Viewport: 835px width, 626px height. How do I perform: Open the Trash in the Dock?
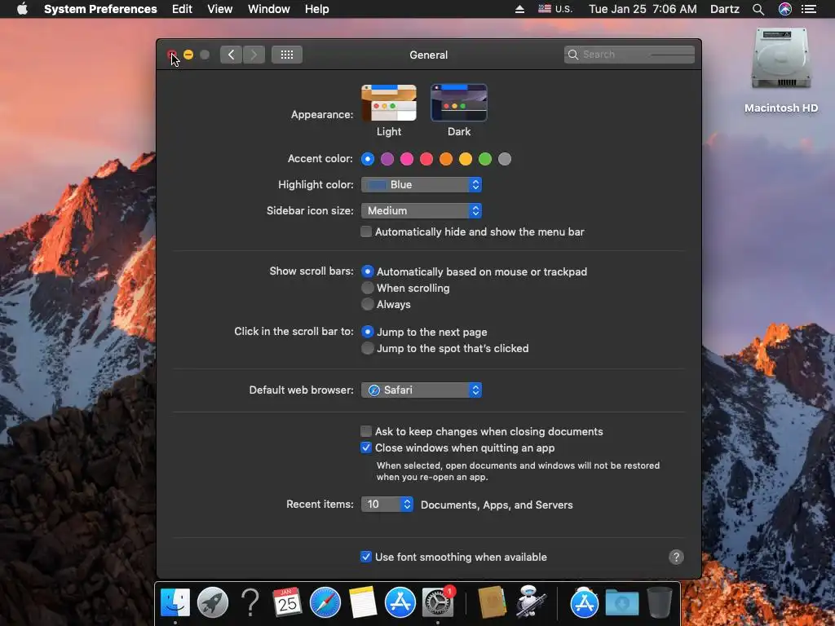pos(659,602)
